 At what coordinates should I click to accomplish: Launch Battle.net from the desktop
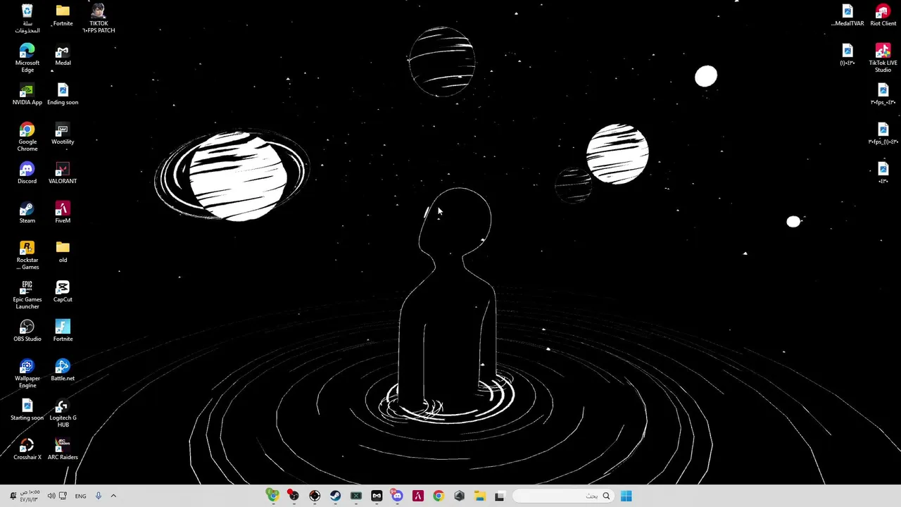pyautogui.click(x=63, y=370)
